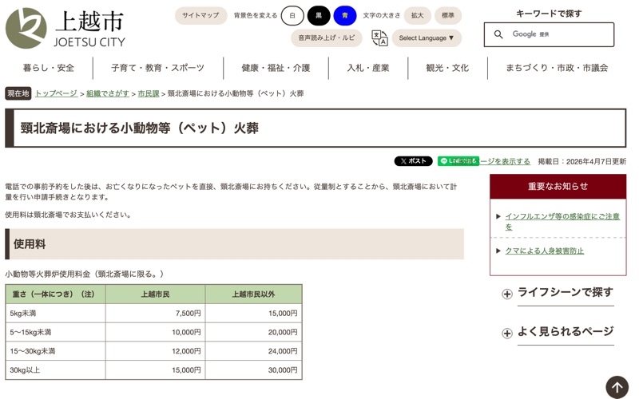Viewport: 639px width, 399px height.
Task: Click the Google translate icon
Action: pos(379,38)
